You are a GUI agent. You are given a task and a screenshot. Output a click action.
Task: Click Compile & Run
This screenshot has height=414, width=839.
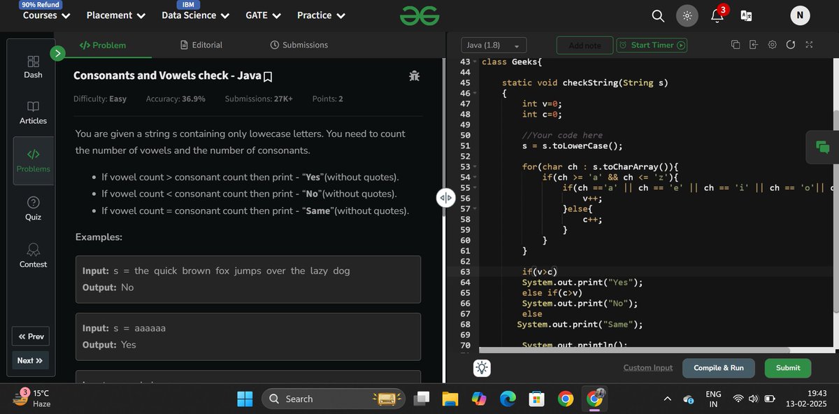pyautogui.click(x=719, y=368)
